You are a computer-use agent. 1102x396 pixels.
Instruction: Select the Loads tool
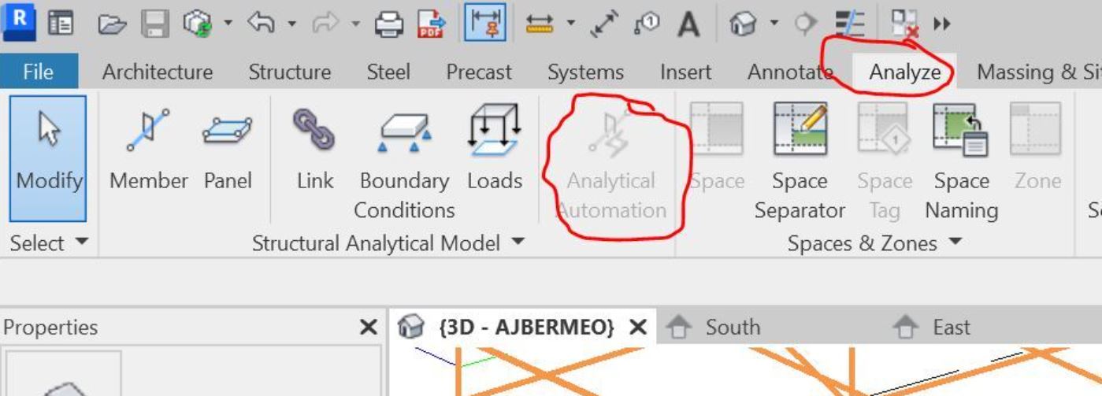pyautogui.click(x=495, y=150)
